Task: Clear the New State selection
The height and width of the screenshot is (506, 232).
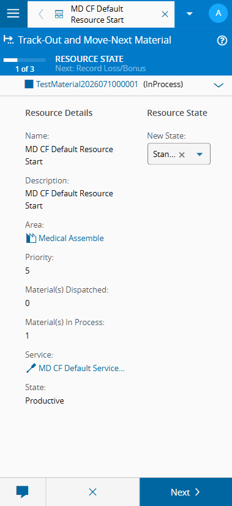Action: pos(182,155)
